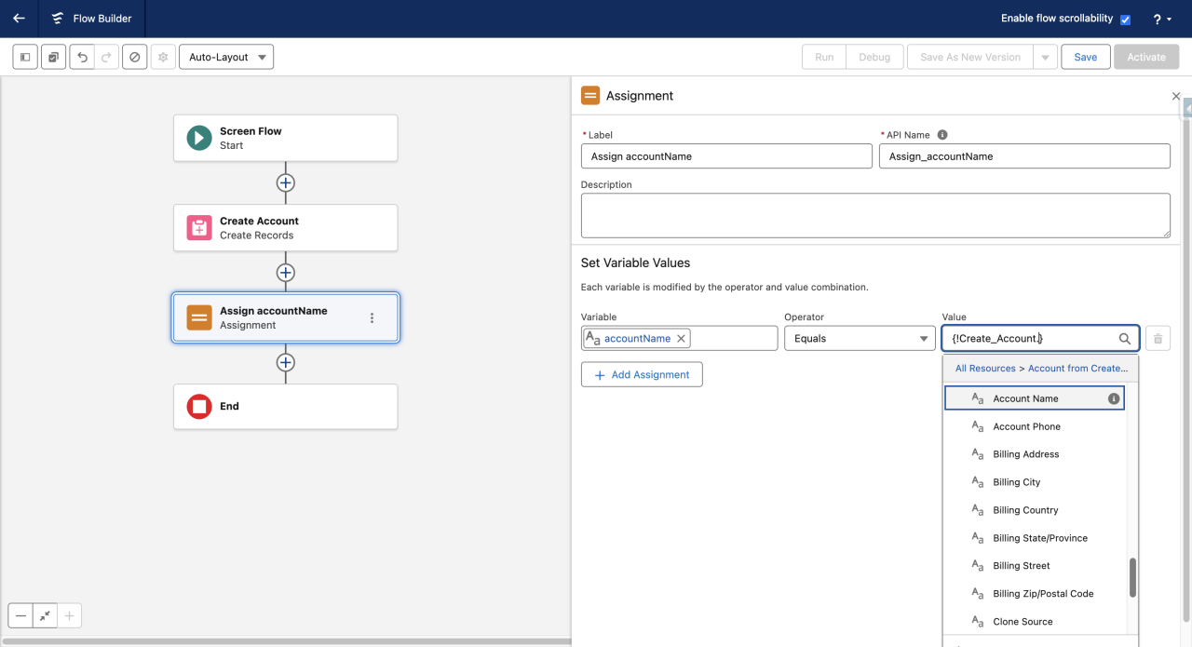Remove the accountName variable pill
Screen dimensions: 1192x647
pos(681,338)
